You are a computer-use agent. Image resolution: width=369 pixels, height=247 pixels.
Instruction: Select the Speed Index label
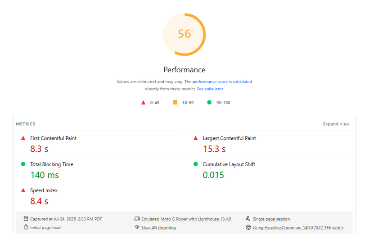tap(44, 190)
